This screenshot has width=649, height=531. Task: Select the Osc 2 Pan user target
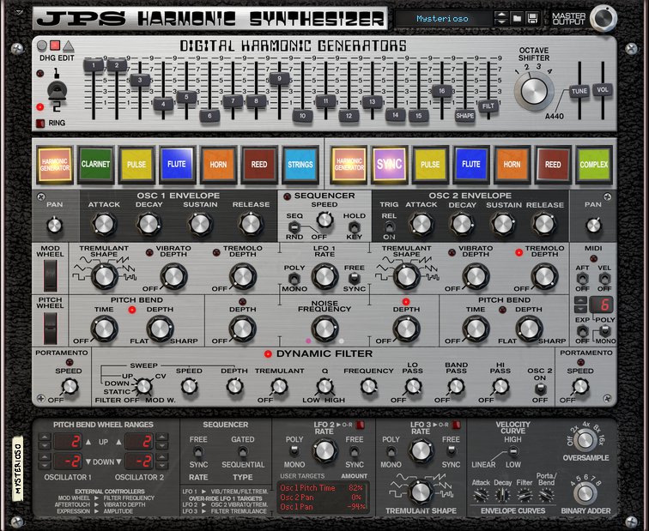click(x=322, y=497)
